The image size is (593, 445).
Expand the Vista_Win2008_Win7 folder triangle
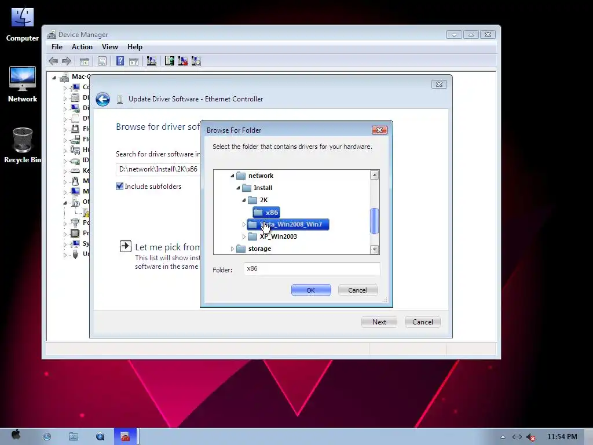pos(244,224)
